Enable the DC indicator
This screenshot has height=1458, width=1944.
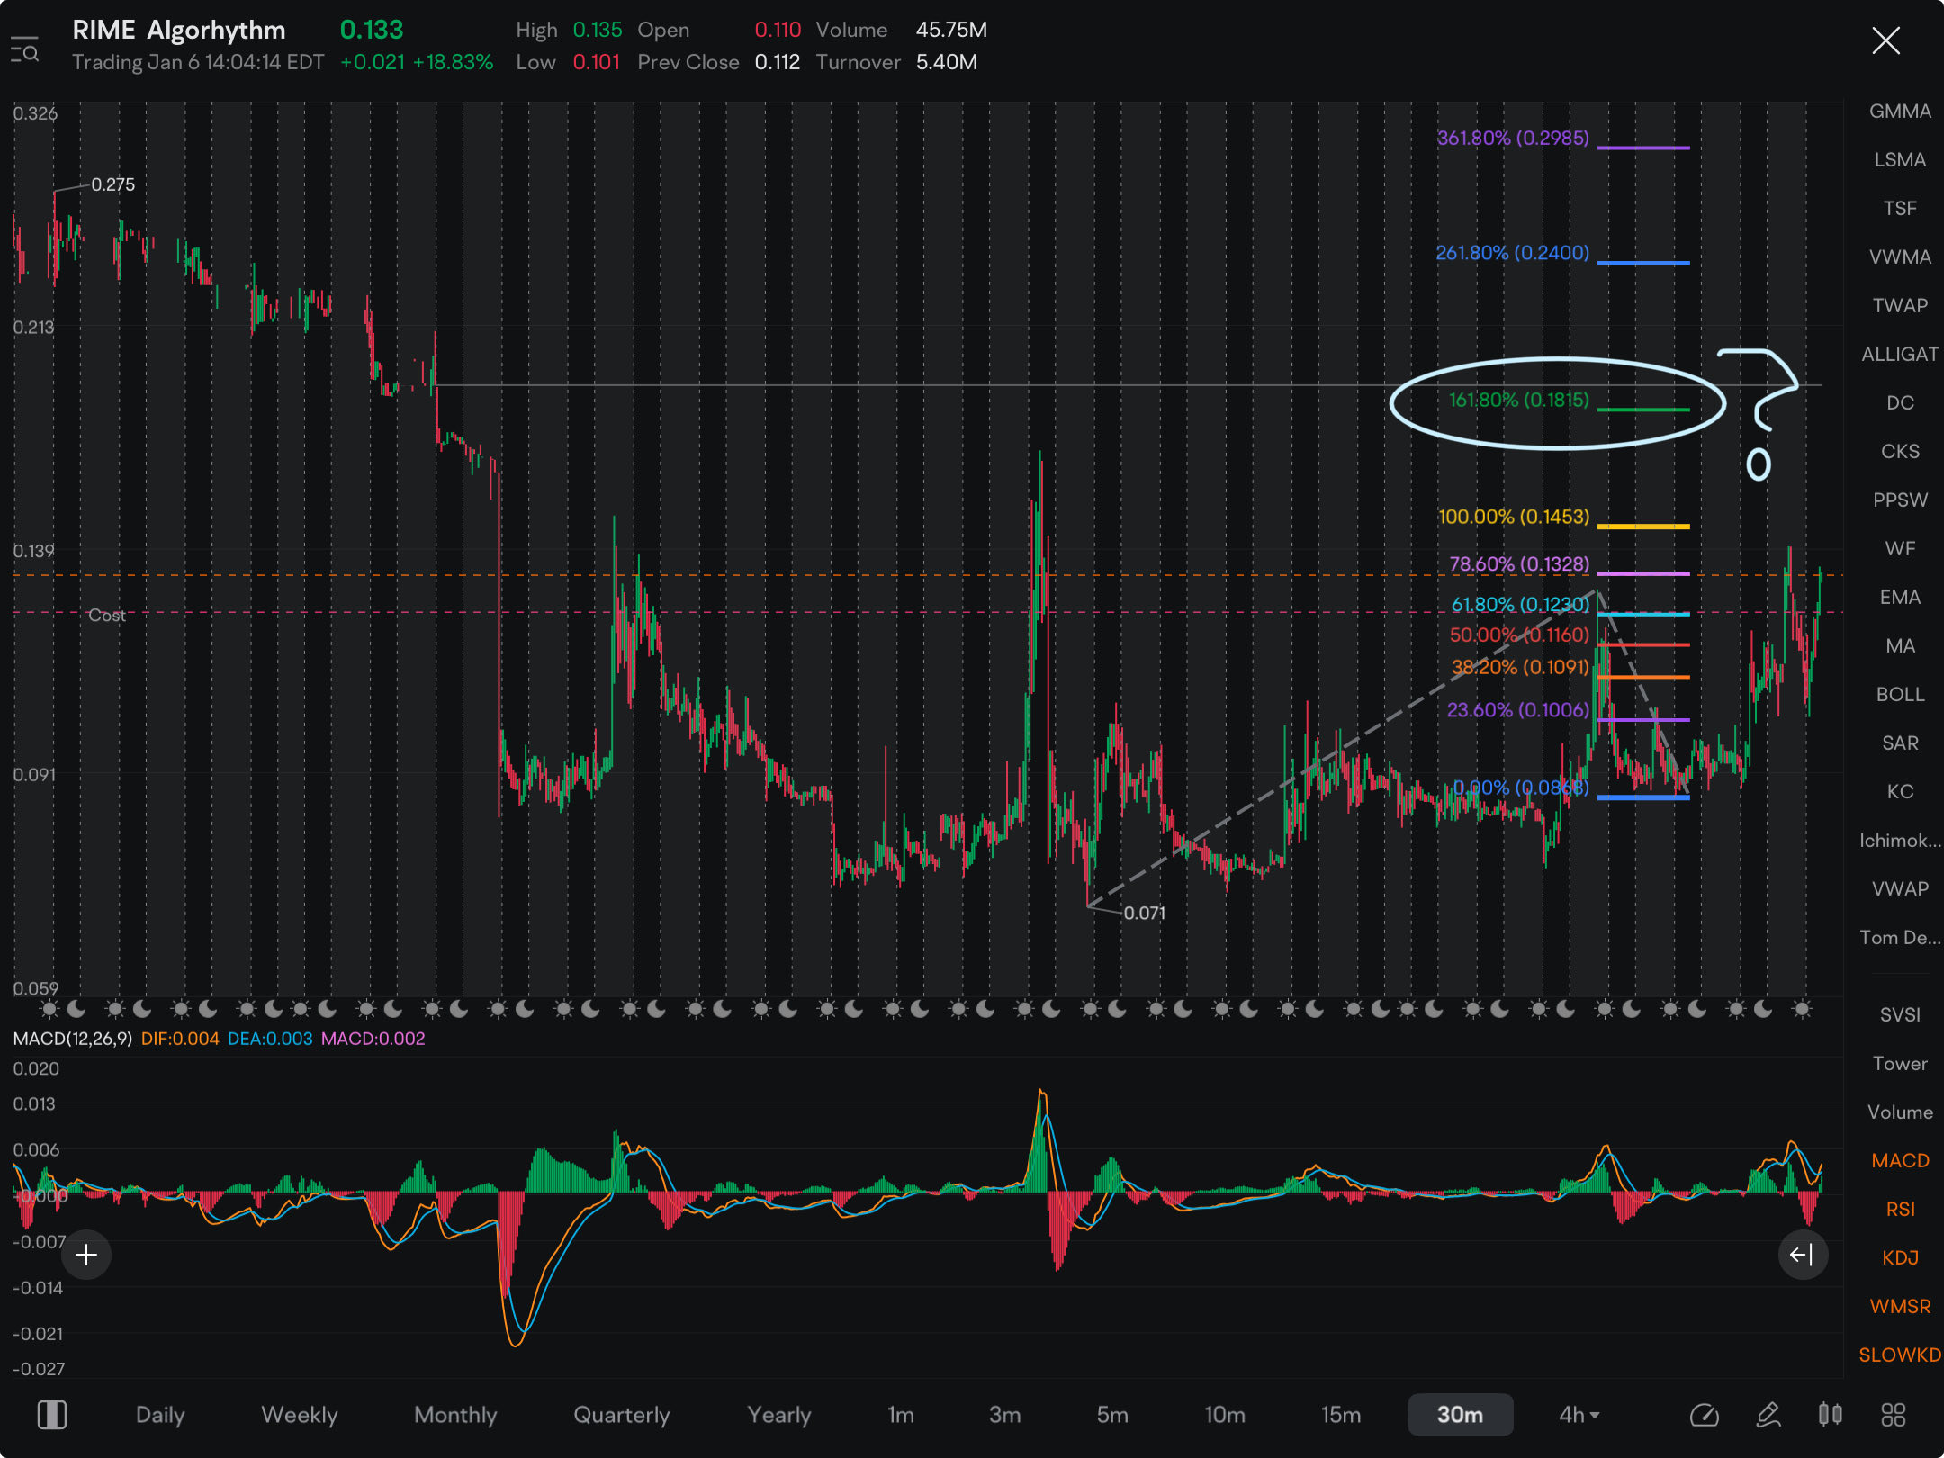(1900, 402)
